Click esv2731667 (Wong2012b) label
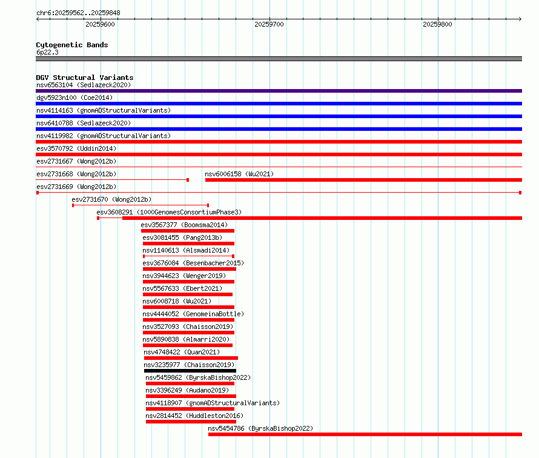The height and width of the screenshot is (458, 539). 76,161
